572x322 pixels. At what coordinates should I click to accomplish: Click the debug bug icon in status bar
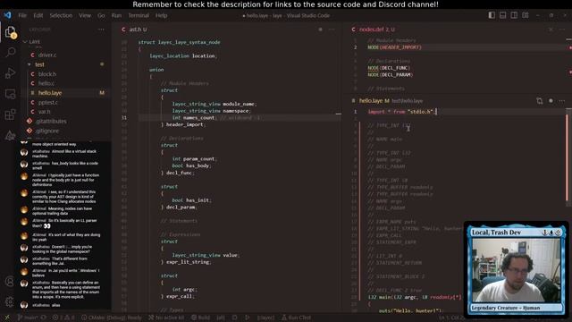pos(234,318)
